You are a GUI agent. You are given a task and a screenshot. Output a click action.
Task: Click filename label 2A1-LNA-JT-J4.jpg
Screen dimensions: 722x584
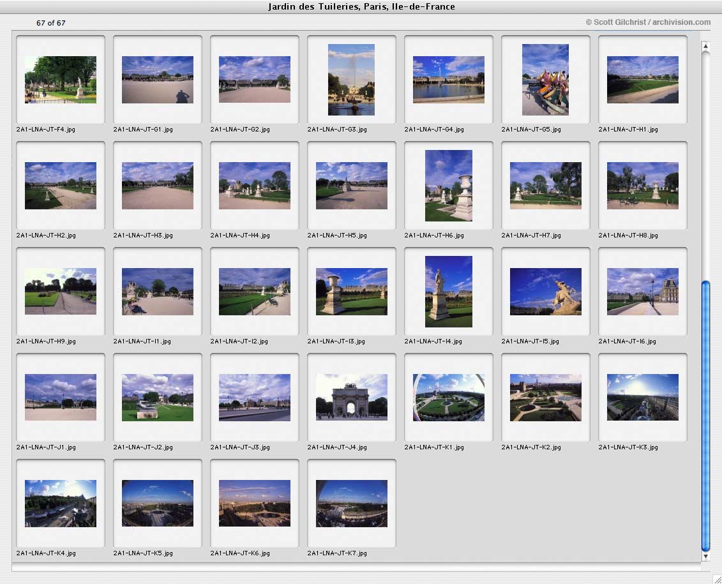tap(337, 447)
